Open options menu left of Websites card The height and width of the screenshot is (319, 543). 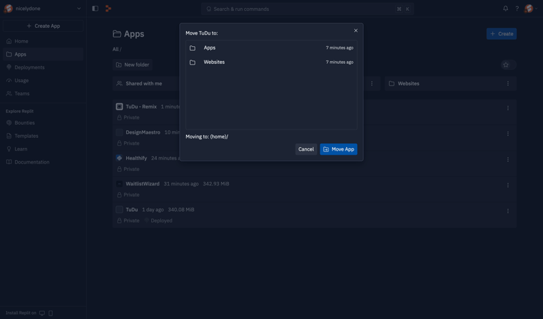pyautogui.click(x=372, y=83)
